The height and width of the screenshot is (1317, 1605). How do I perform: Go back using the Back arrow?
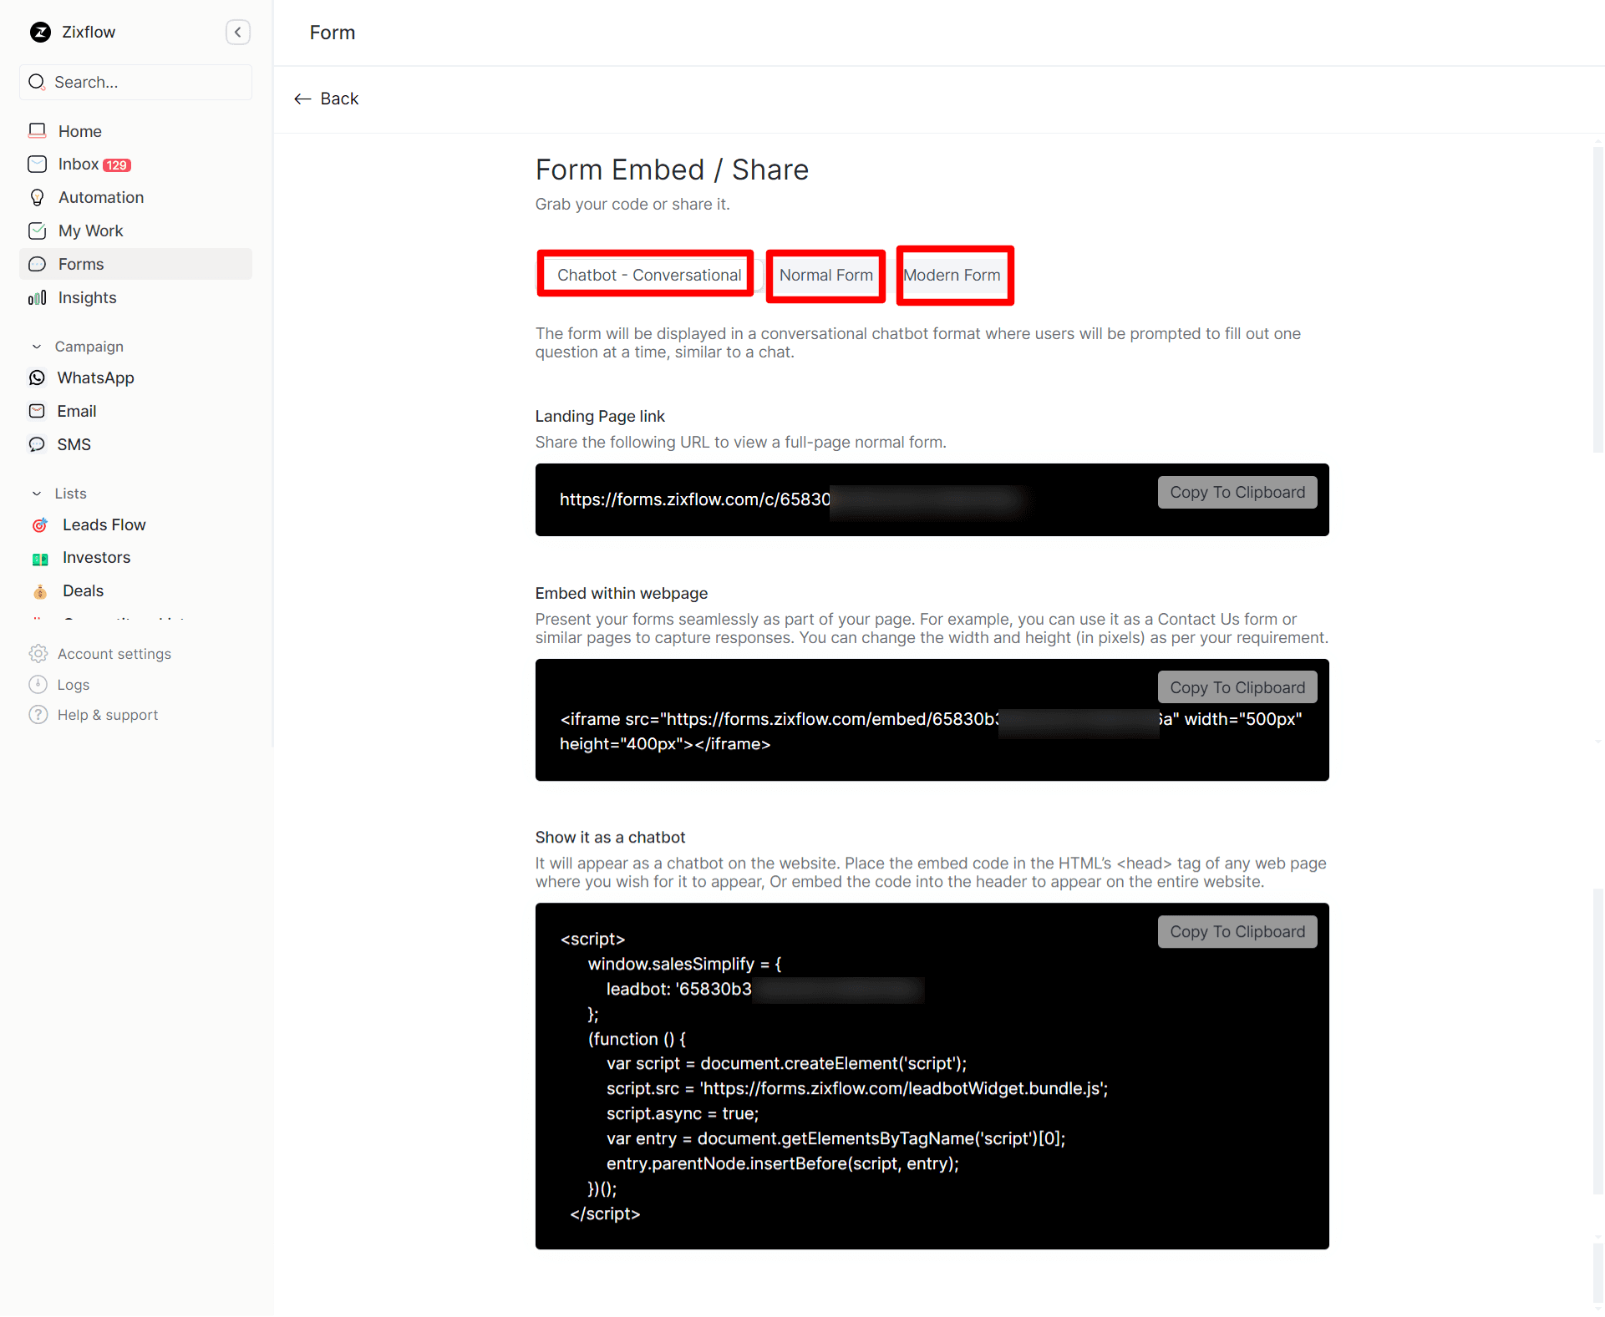326,99
